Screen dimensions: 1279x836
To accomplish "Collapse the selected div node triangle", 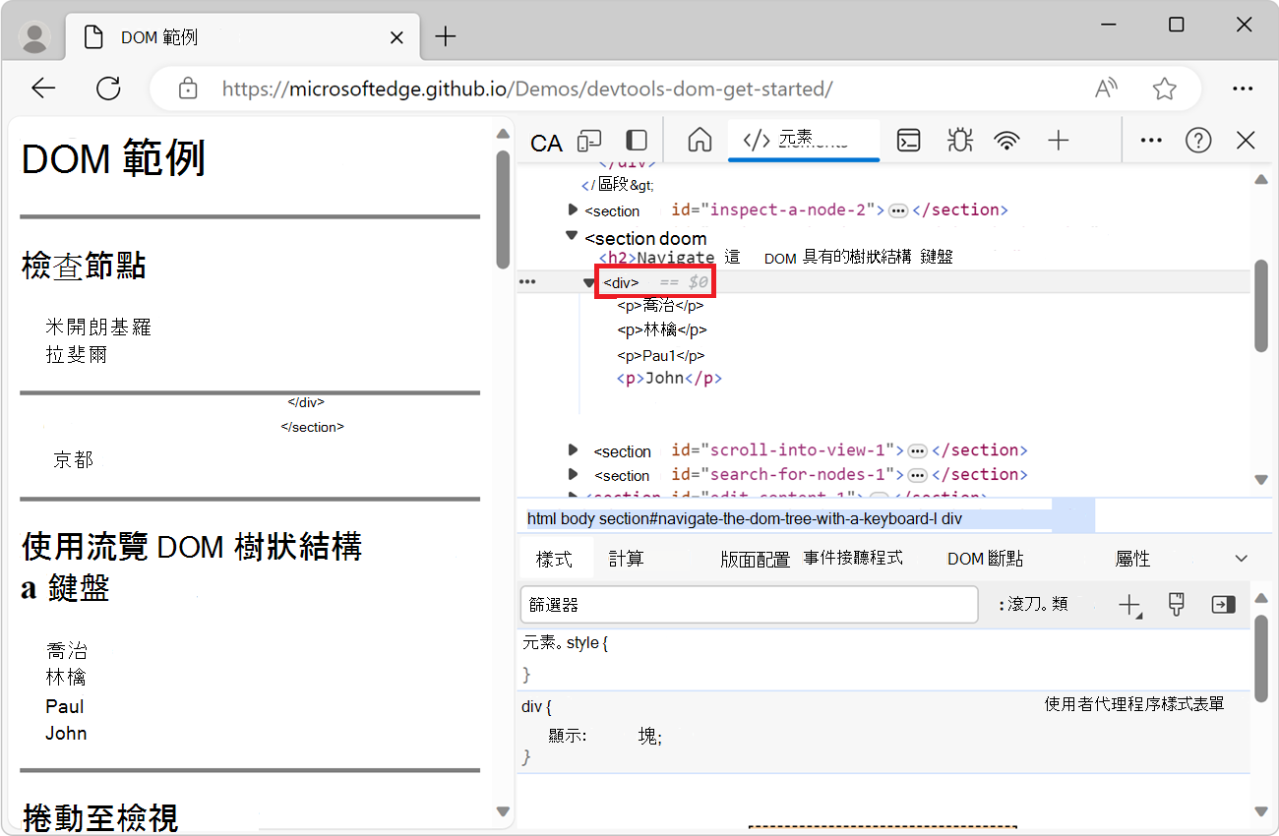I will tap(589, 283).
